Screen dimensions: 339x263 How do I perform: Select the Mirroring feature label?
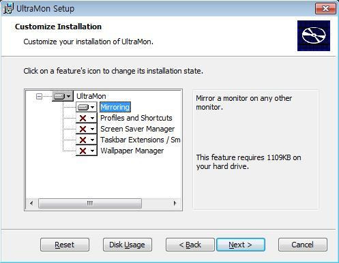(115, 107)
